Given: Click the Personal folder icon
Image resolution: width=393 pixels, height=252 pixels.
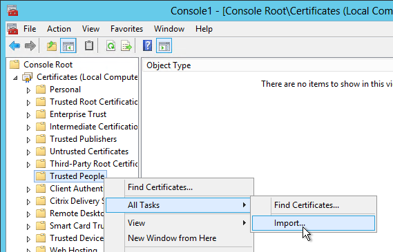Looking at the screenshot, I should [x=41, y=90].
